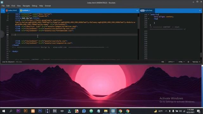
Task: Click right editor vertical scrollbar thumb
Action: click(201, 55)
